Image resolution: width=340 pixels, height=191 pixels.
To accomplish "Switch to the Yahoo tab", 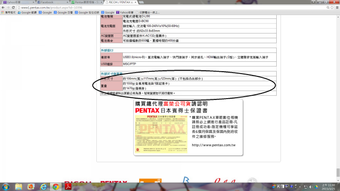I will pyautogui.click(x=17, y=2).
